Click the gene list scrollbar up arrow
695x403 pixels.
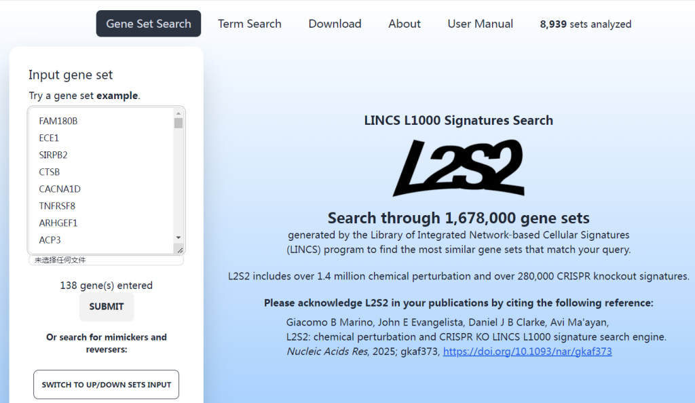pos(179,113)
